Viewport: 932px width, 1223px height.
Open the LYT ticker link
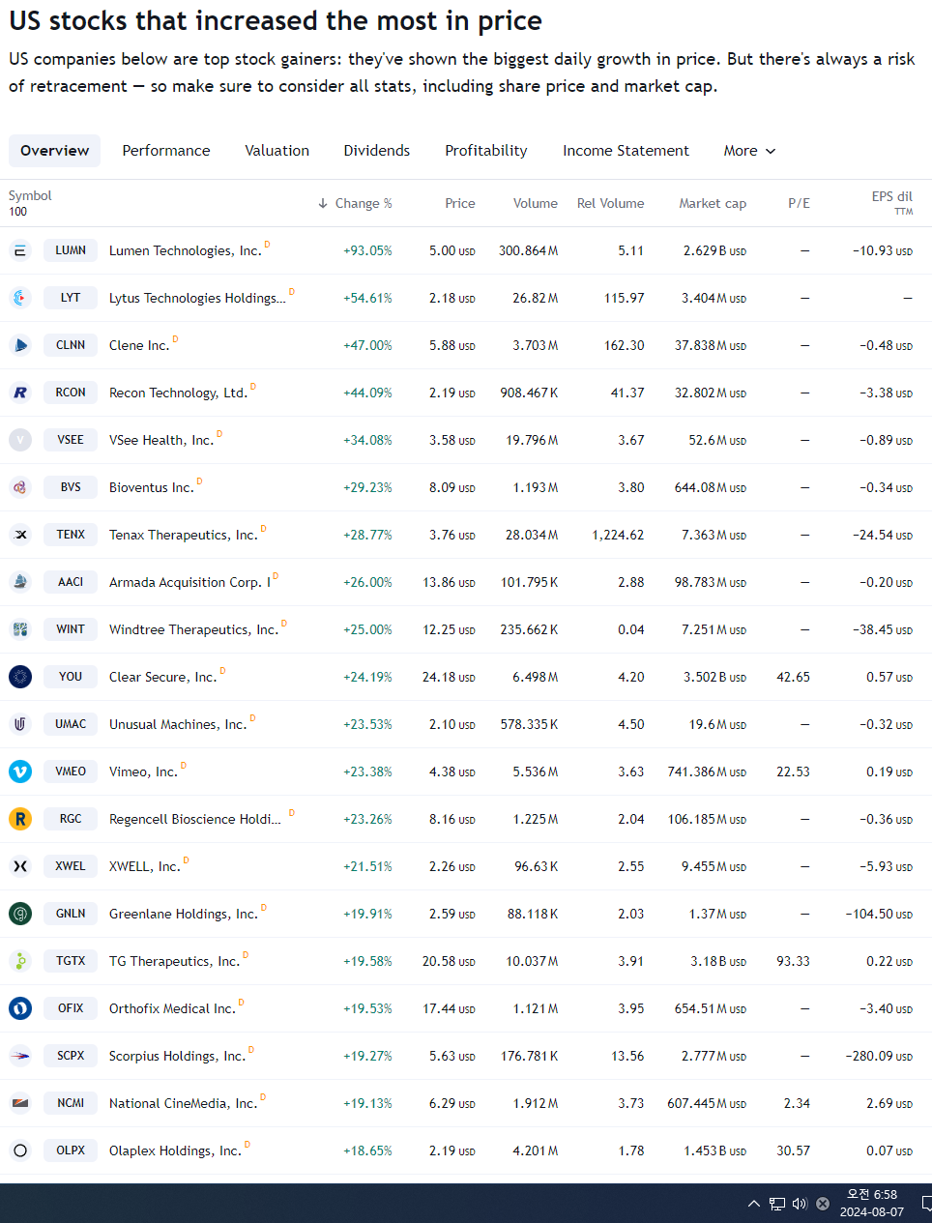coord(71,298)
